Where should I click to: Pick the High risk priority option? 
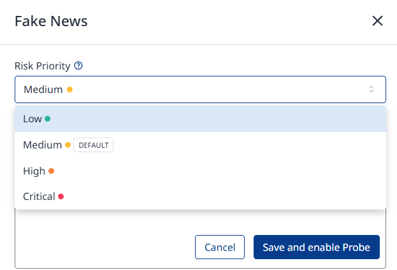tap(34, 171)
